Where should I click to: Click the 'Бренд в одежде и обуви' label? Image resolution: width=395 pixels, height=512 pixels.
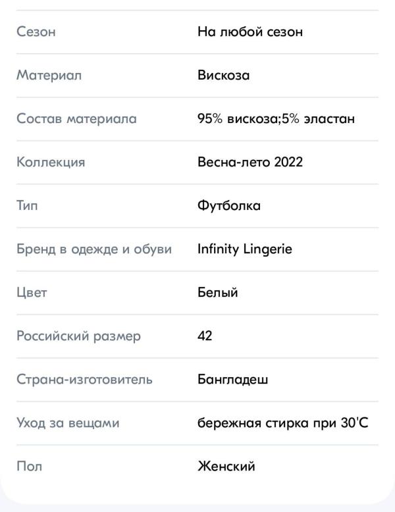94,249
